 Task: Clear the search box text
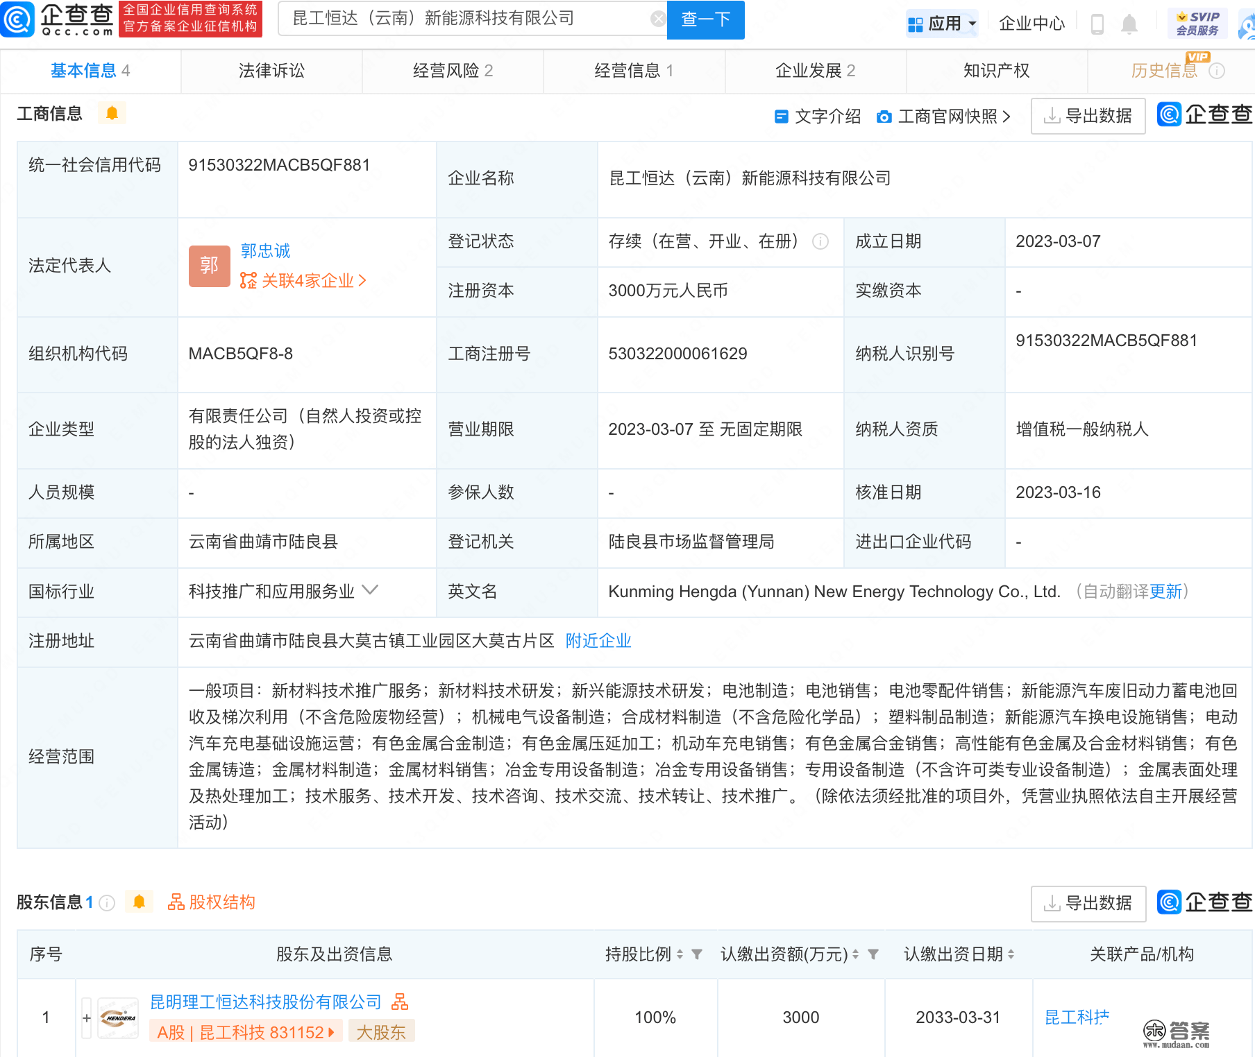point(657,19)
